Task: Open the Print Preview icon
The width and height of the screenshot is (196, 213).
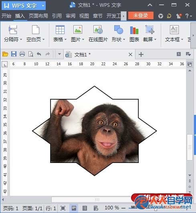Action: pos(30,54)
